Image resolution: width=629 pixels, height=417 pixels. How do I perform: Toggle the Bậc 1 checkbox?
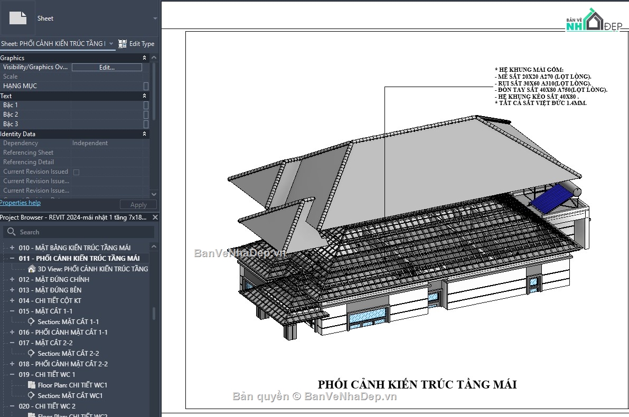pos(146,105)
